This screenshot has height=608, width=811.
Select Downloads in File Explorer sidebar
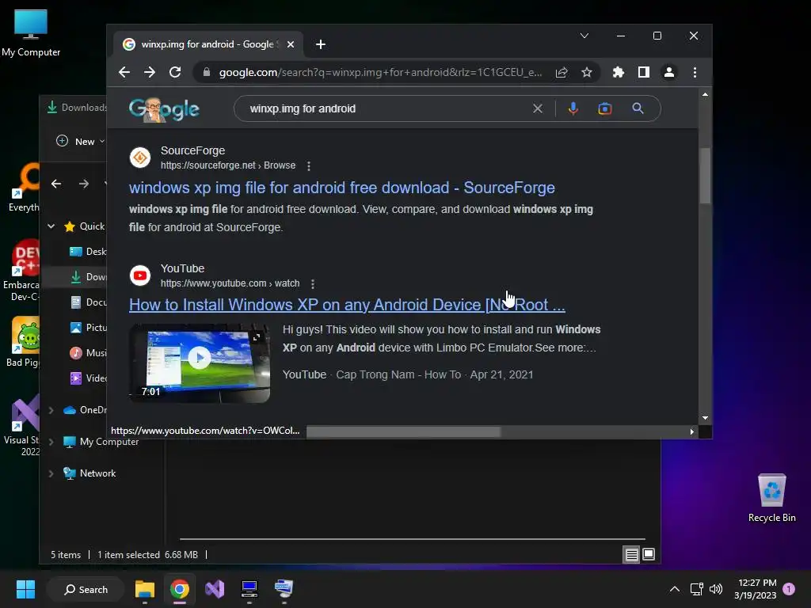(x=88, y=277)
